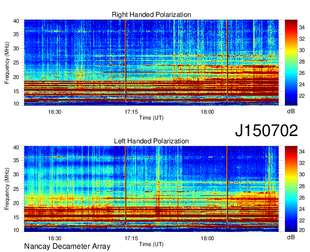310x252 pixels.
Task: Click the 18:00 tick of Left Handed plot
Action: click(207, 238)
